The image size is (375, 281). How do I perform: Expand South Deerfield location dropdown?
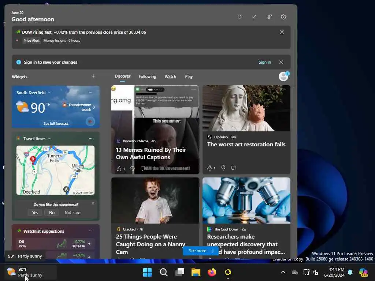pyautogui.click(x=49, y=93)
